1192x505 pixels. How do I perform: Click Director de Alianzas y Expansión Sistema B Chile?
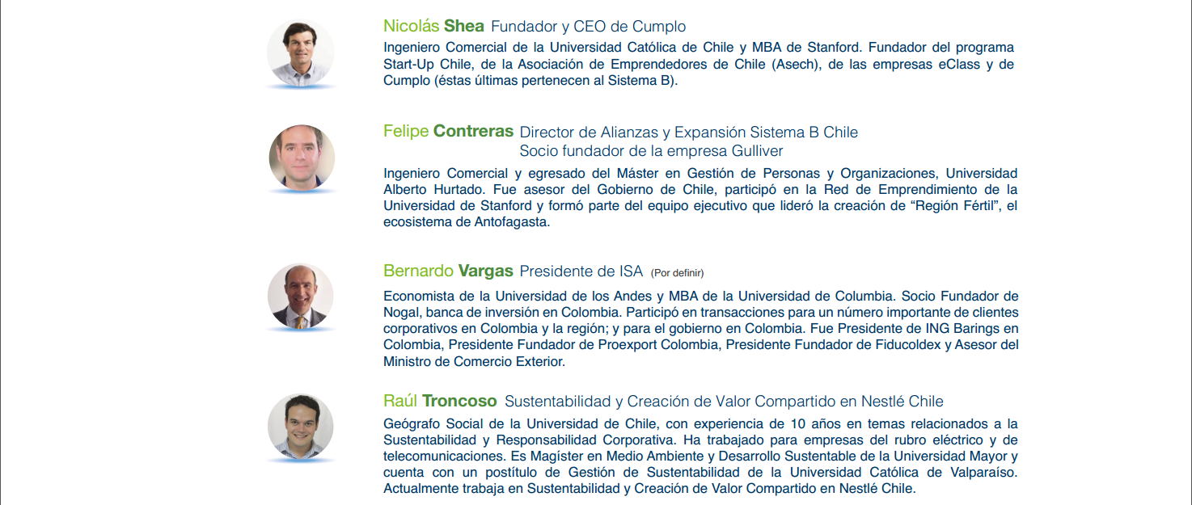[x=689, y=133]
